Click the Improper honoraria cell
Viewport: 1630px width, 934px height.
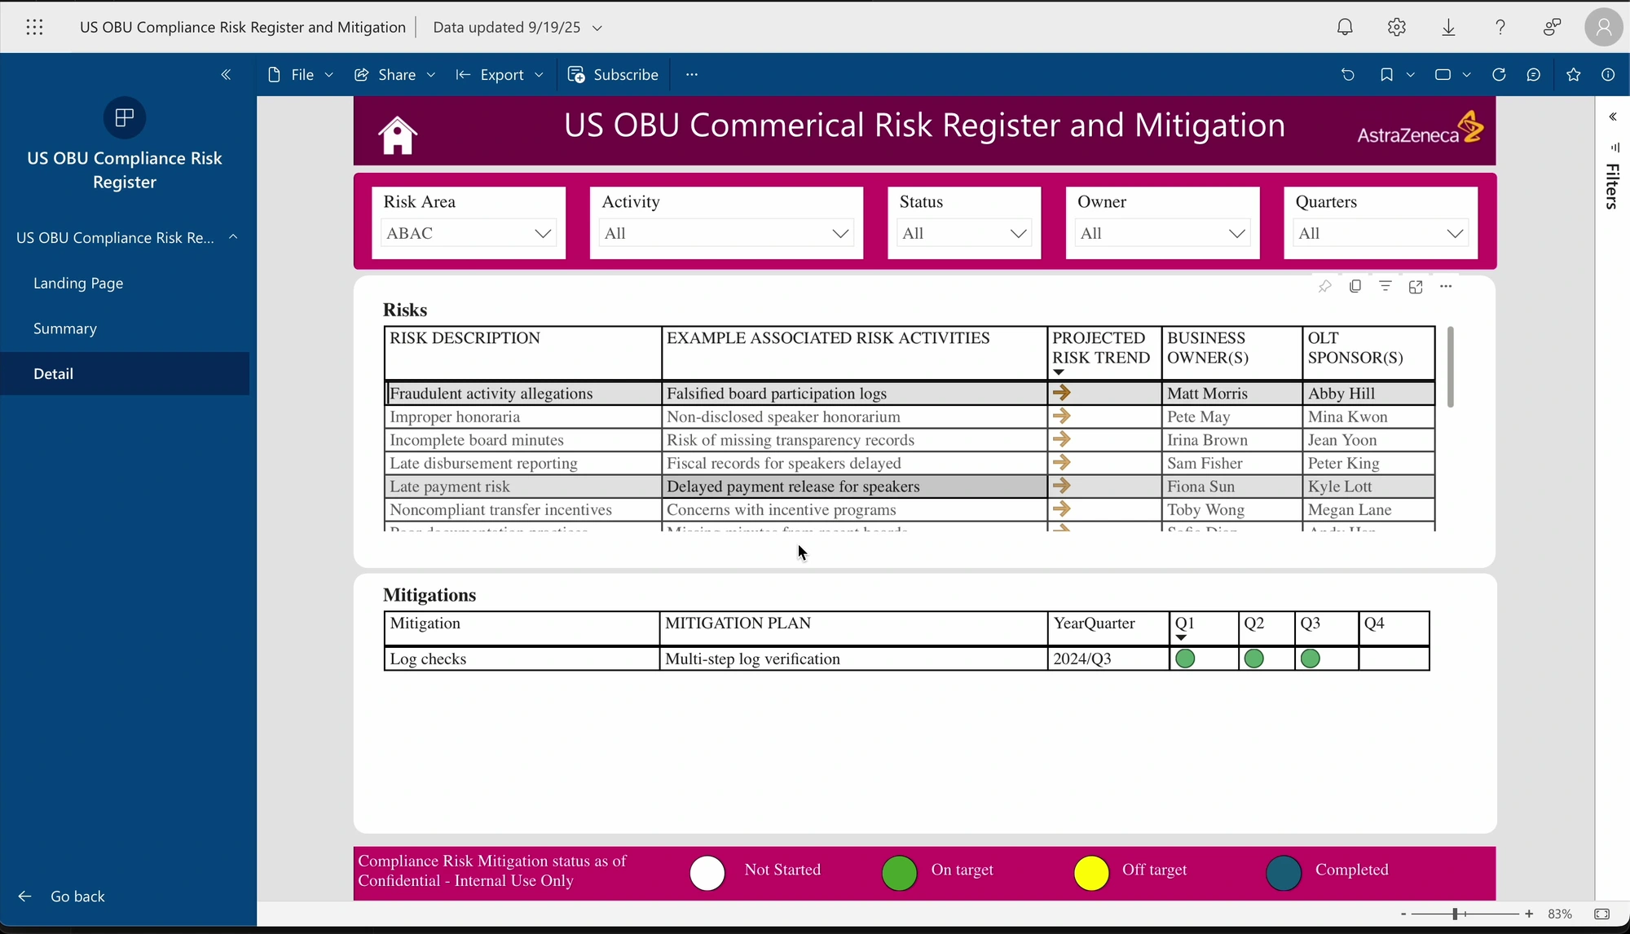[523, 417]
